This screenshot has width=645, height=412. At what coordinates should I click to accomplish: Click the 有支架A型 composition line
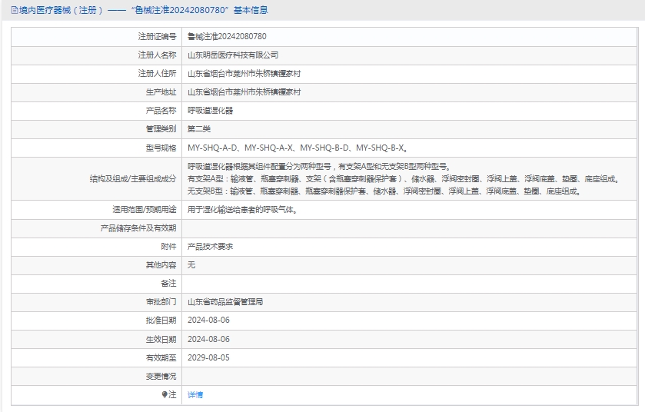[403, 178]
